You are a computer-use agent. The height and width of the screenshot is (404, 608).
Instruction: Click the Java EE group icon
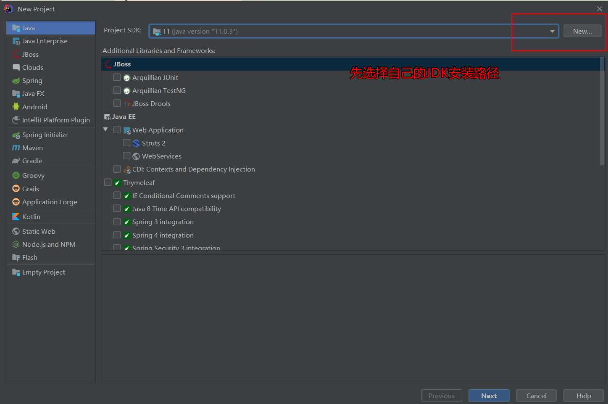click(107, 117)
